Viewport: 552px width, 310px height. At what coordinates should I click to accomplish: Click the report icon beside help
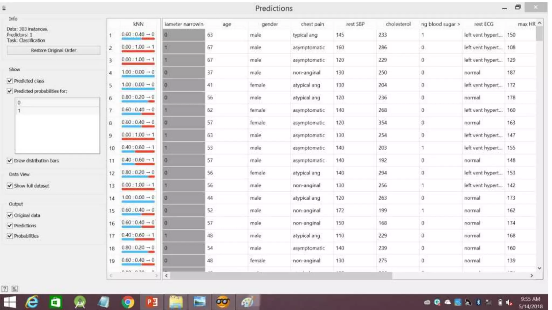pyautogui.click(x=15, y=289)
